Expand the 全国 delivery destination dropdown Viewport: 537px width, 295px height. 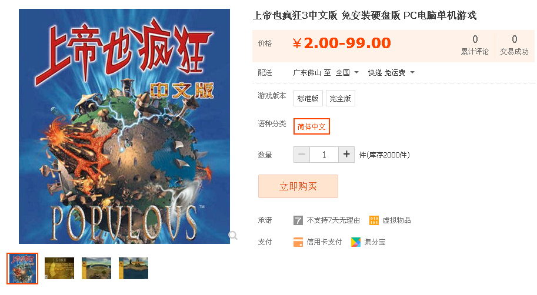[x=346, y=72]
